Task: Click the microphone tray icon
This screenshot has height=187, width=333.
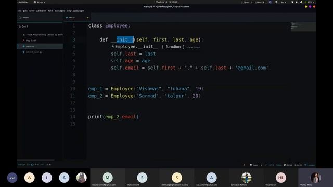Action: pyautogui.click(x=301, y=2)
